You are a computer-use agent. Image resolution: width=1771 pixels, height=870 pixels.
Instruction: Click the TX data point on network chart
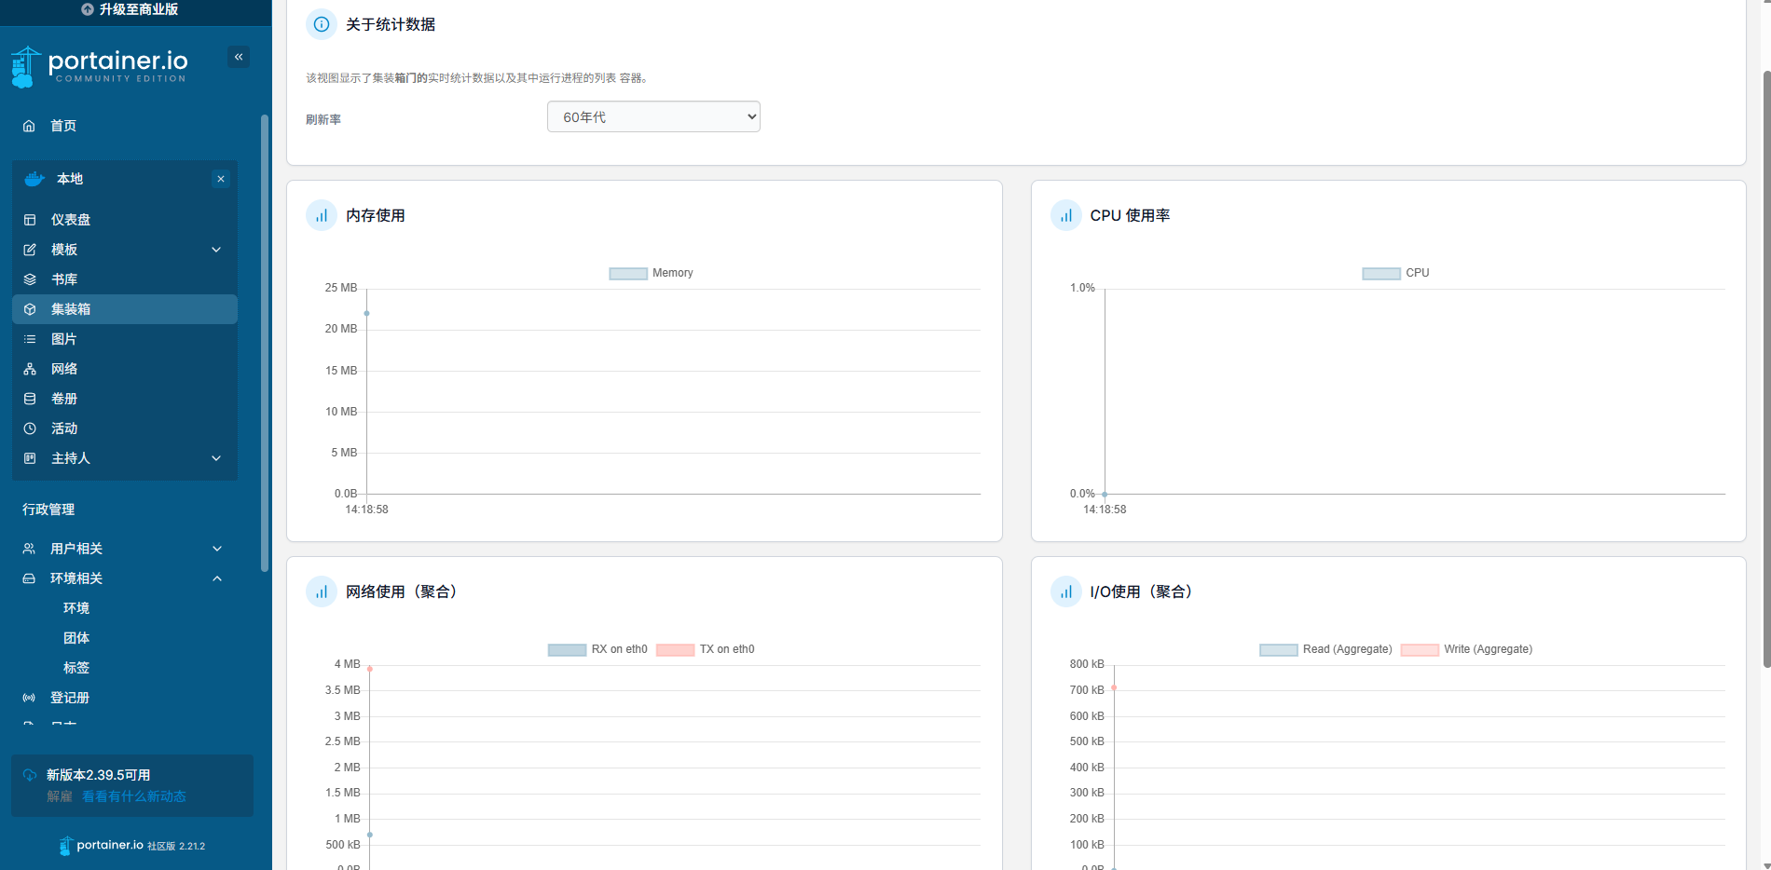(x=370, y=669)
